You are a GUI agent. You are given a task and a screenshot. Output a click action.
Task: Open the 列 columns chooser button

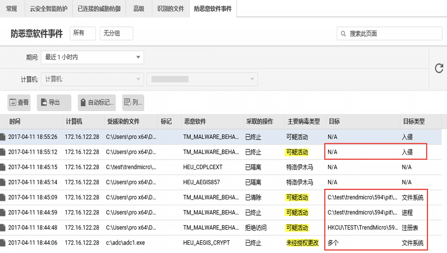point(133,102)
